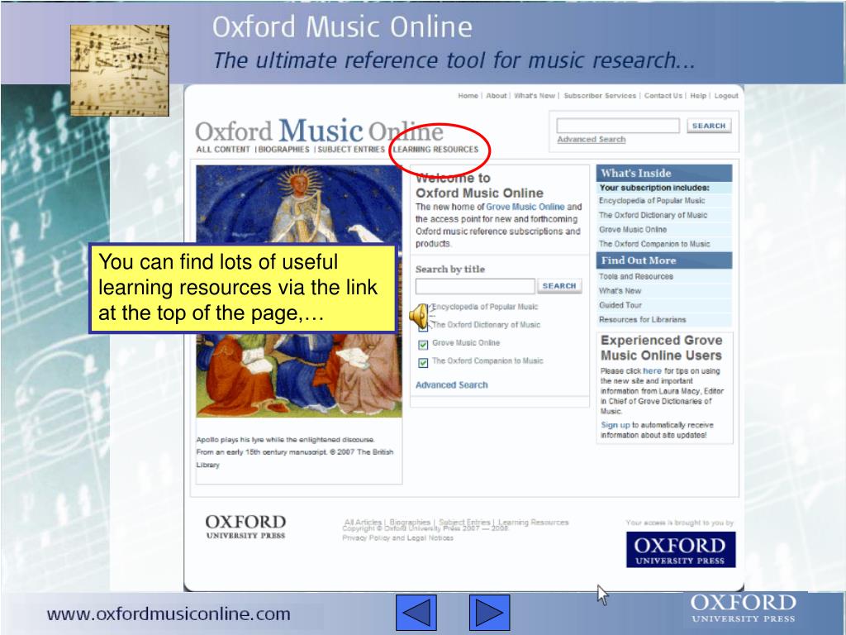Click the 'here' link for Grove usage tips
The width and height of the screenshot is (846, 635).
(652, 371)
